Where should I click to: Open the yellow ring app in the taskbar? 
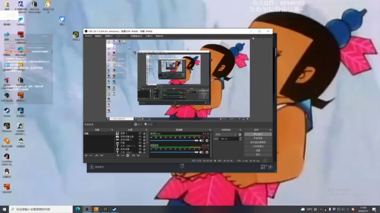(x=105, y=209)
